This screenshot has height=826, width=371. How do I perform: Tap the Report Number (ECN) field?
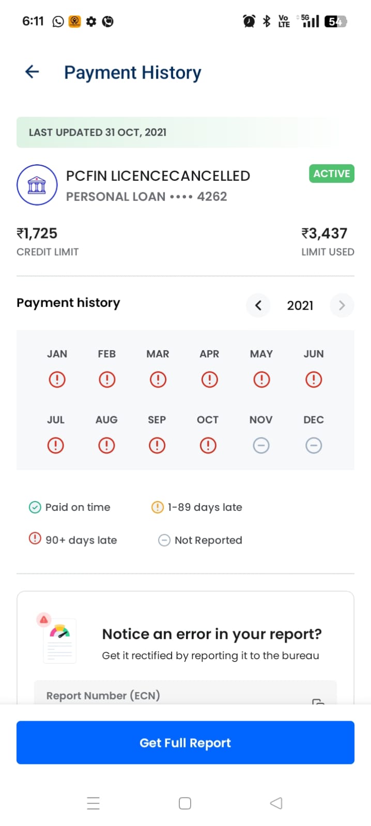pos(171,695)
